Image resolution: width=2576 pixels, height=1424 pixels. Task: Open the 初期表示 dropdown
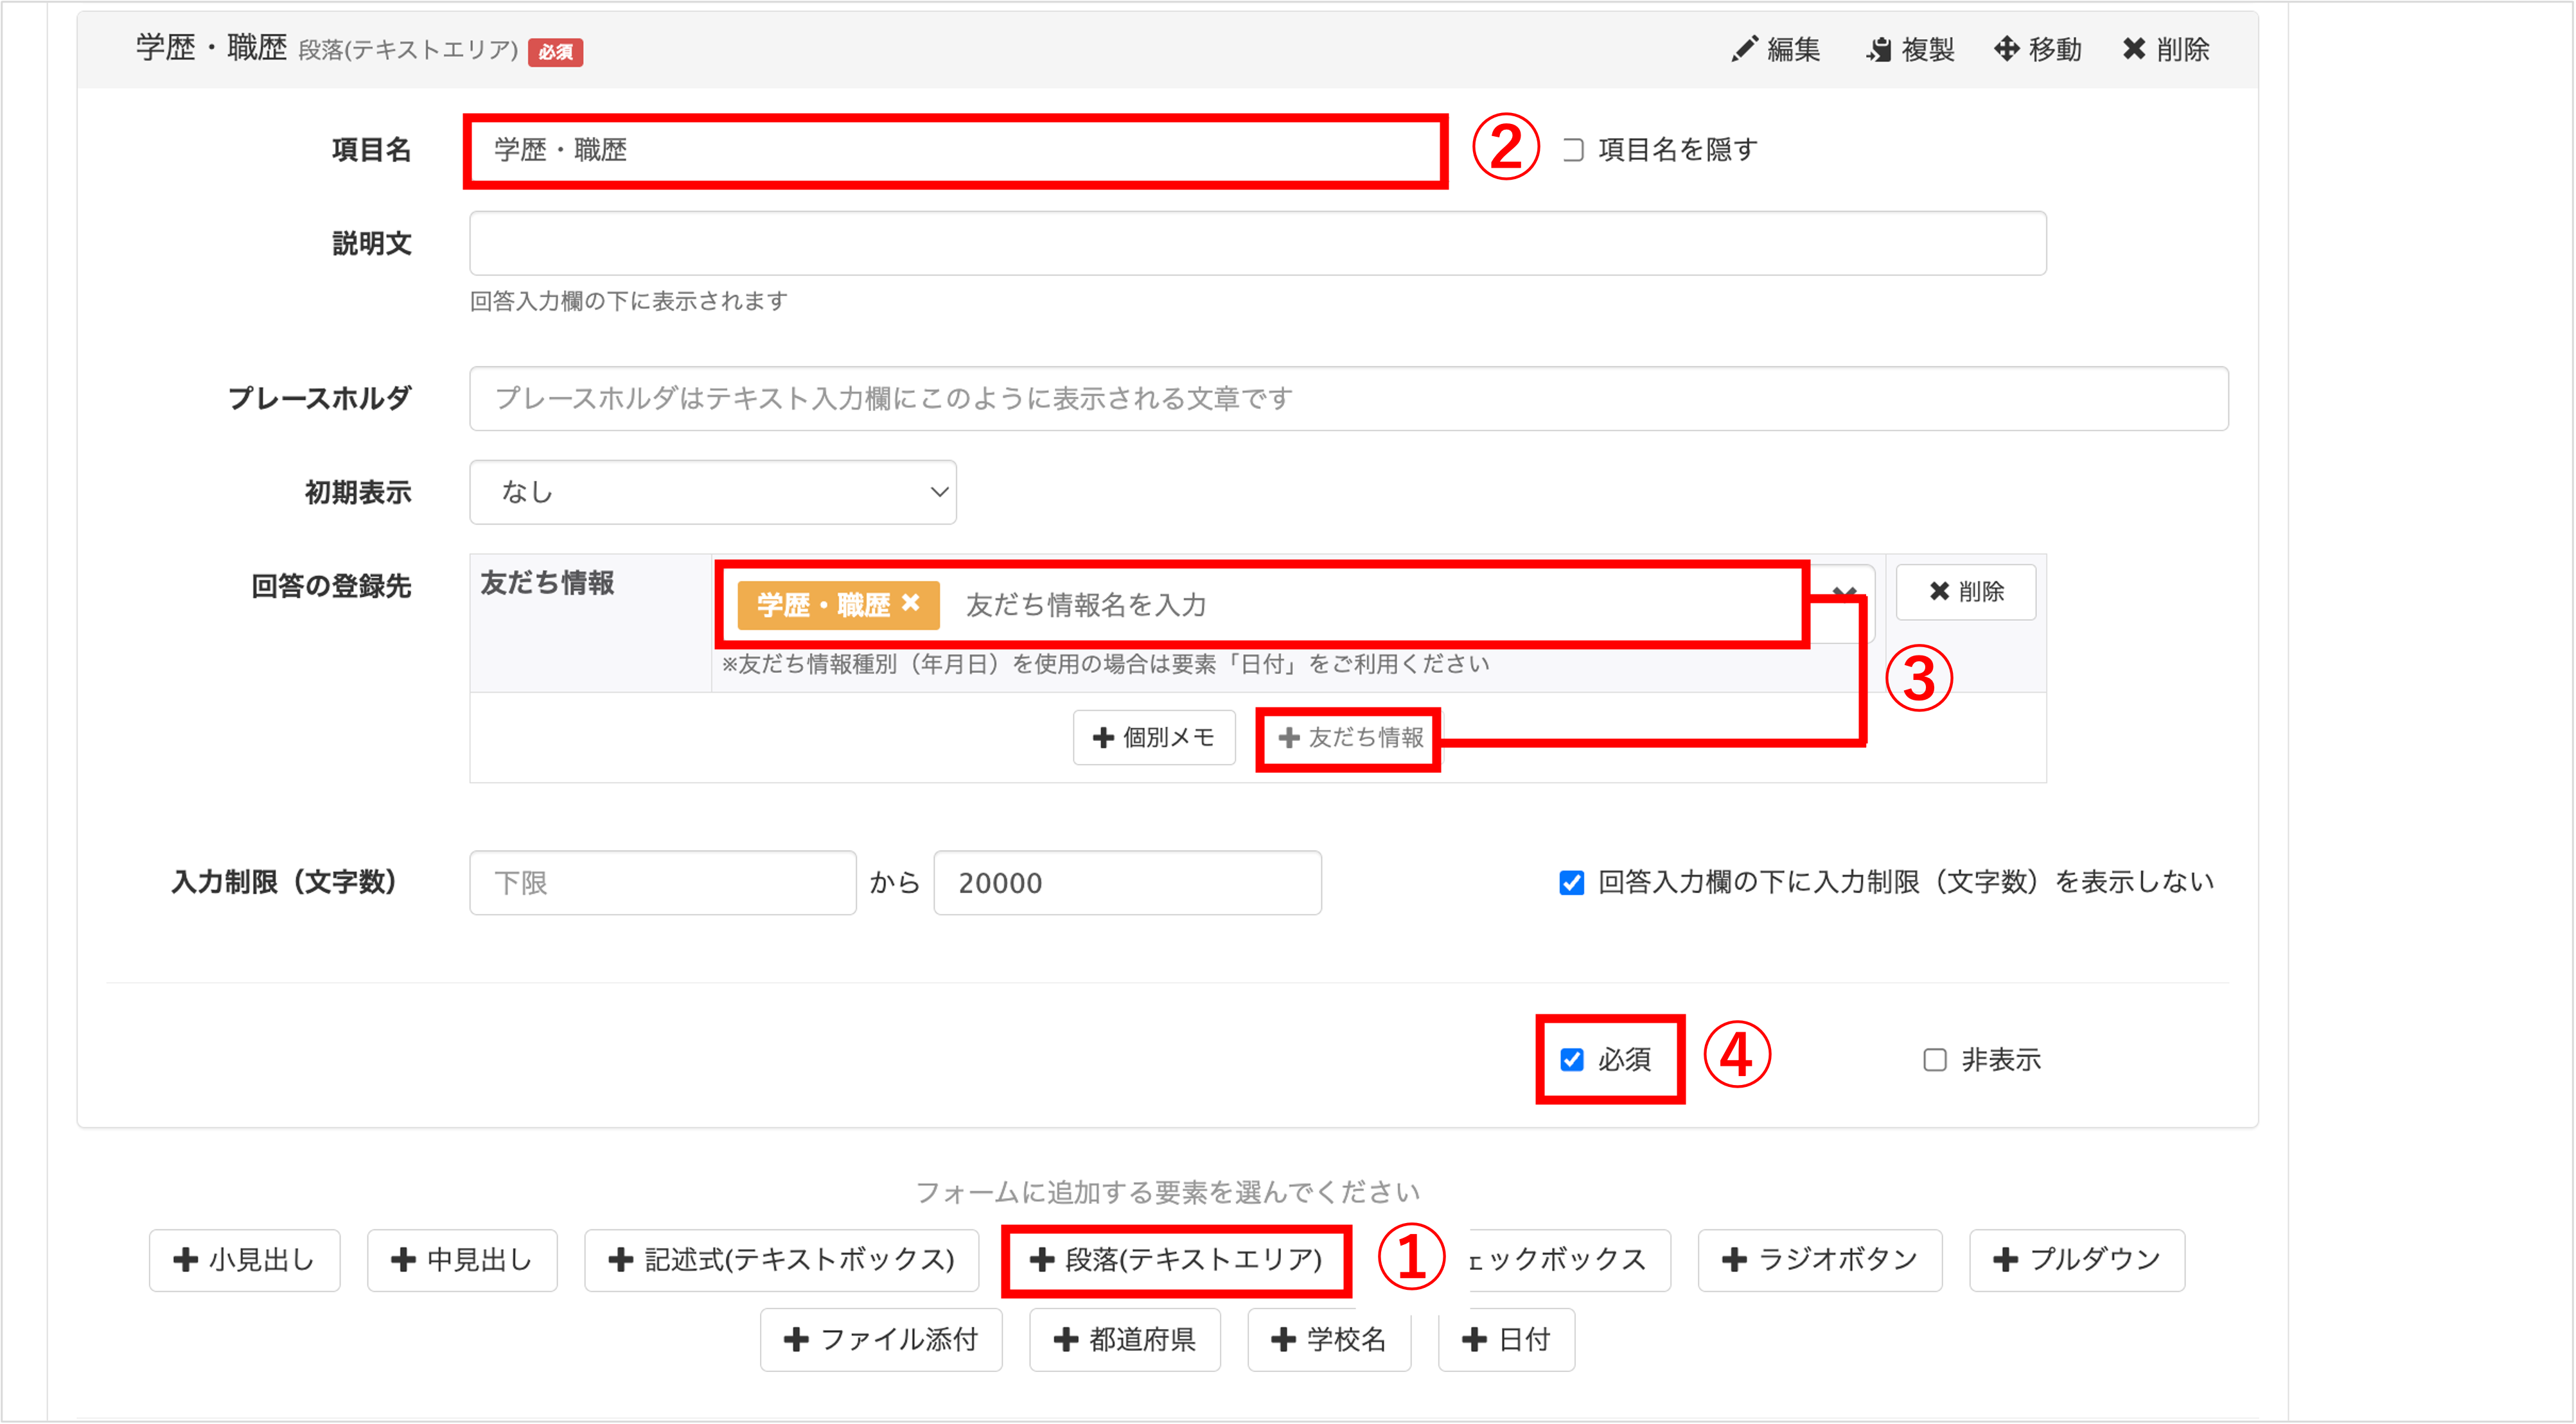pyautogui.click(x=713, y=492)
